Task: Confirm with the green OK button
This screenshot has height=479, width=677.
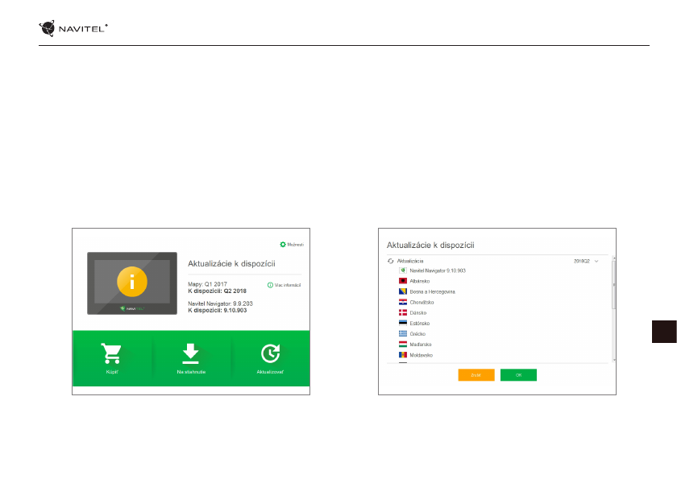Action: (518, 375)
